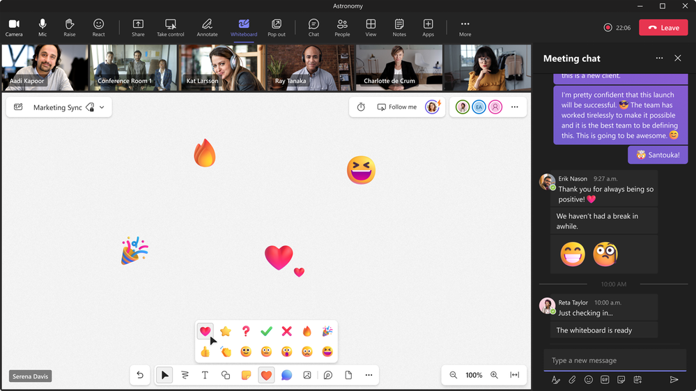
Task: Pick the green checkmark reaction
Action: [x=266, y=331]
